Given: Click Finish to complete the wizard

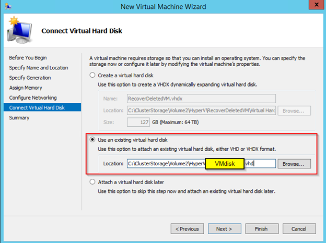Looking at the screenshot, I should (x=261, y=228).
